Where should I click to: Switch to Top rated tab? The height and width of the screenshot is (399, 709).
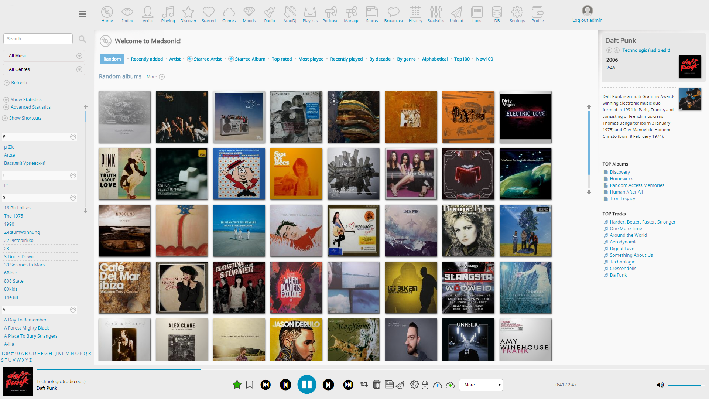point(282,59)
